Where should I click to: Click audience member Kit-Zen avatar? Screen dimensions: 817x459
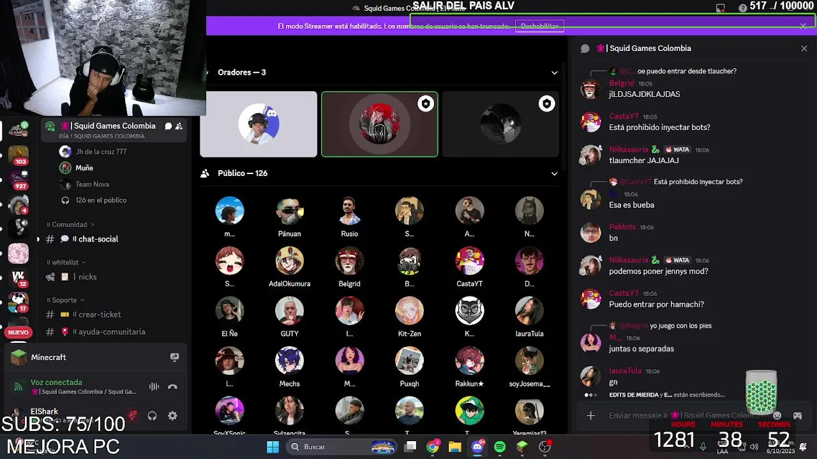click(x=409, y=310)
